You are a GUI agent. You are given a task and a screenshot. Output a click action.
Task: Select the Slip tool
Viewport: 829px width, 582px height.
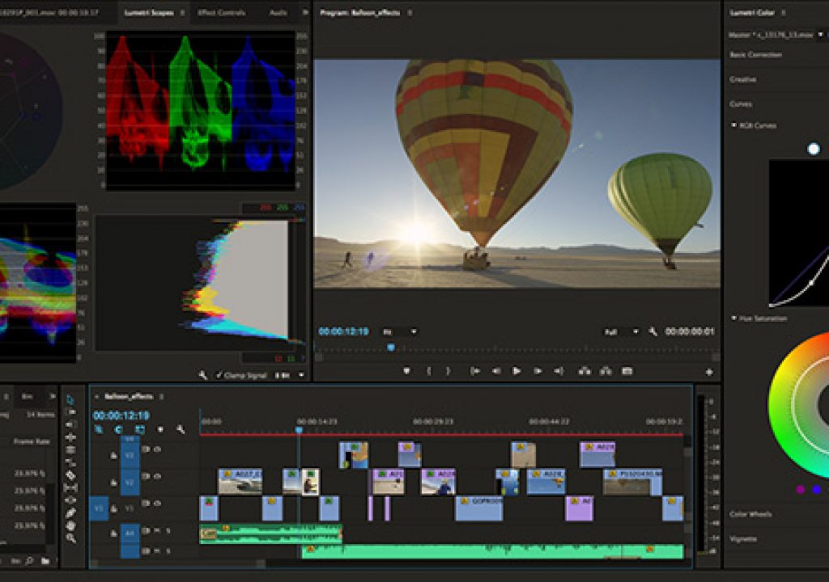point(71,487)
